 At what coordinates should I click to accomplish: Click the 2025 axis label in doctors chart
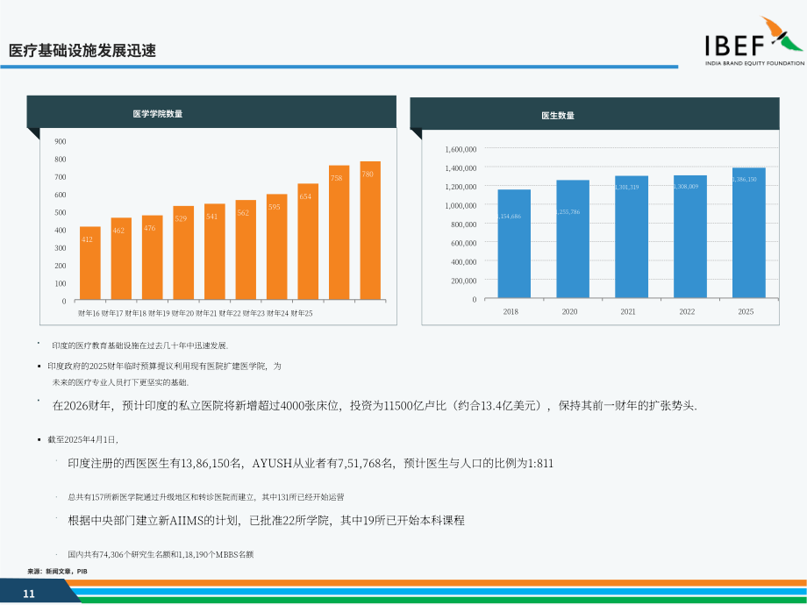(x=746, y=312)
